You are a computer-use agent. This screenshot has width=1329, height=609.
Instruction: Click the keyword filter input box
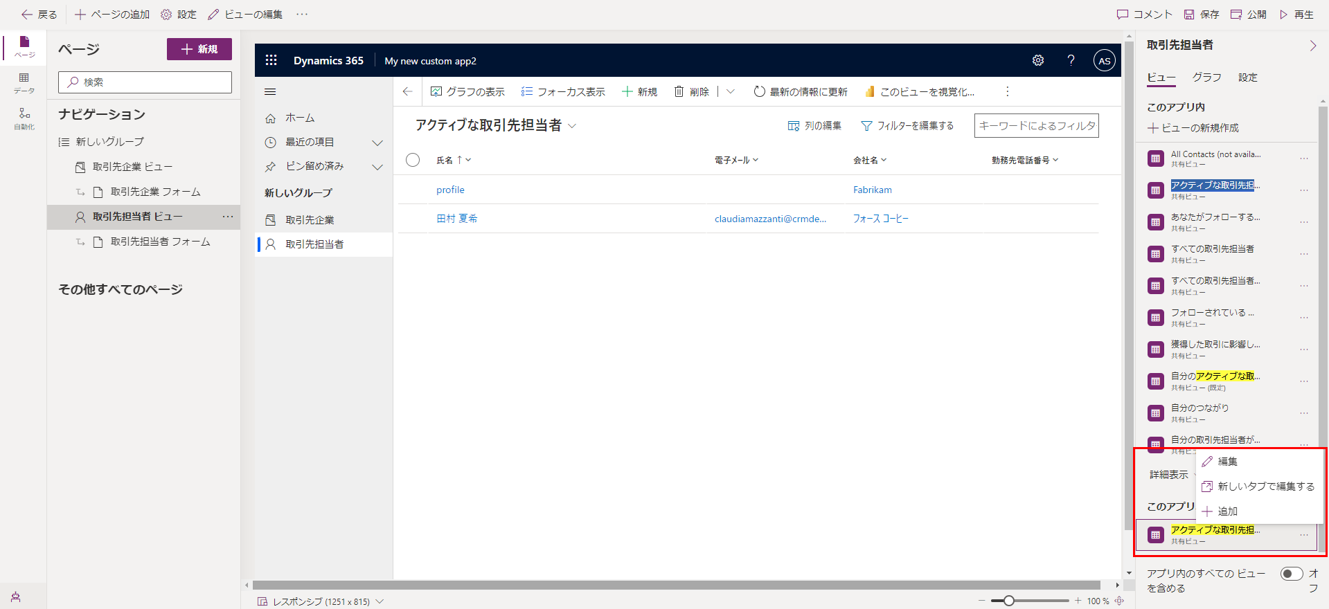click(1036, 125)
